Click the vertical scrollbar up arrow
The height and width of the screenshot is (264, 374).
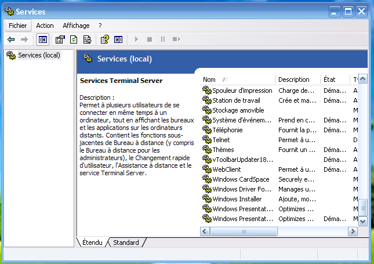pyautogui.click(x=363, y=79)
